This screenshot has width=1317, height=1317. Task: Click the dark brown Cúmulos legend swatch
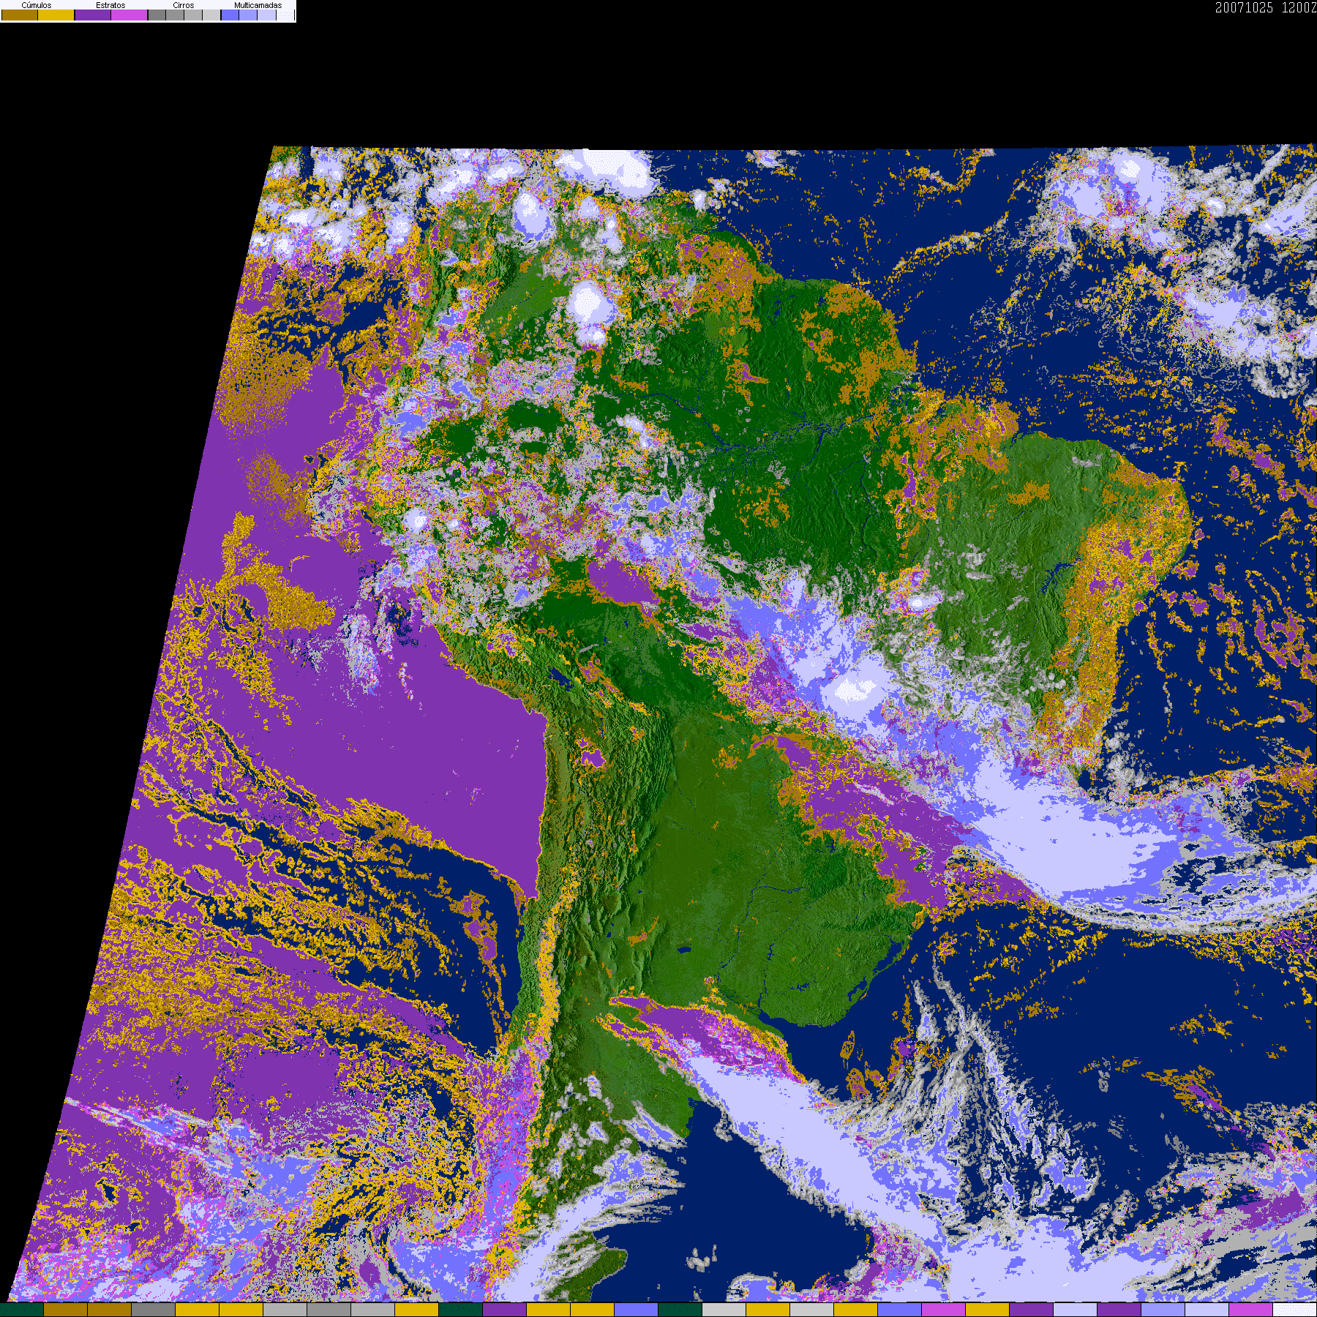point(20,15)
